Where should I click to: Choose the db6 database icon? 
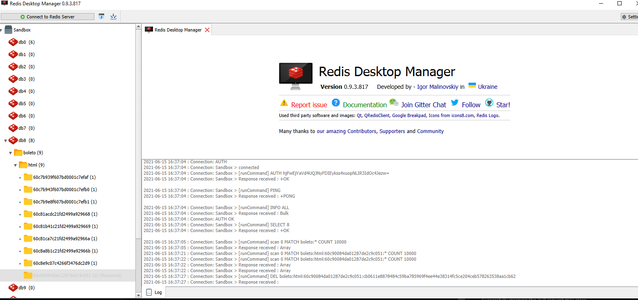[13, 116]
